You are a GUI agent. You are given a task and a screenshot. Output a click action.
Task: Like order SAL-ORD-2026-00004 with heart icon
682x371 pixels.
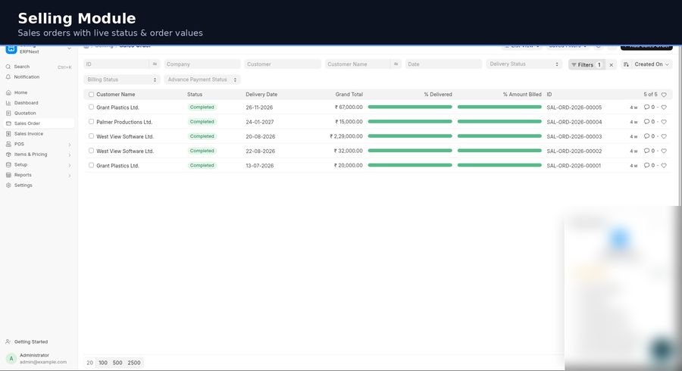click(x=664, y=122)
